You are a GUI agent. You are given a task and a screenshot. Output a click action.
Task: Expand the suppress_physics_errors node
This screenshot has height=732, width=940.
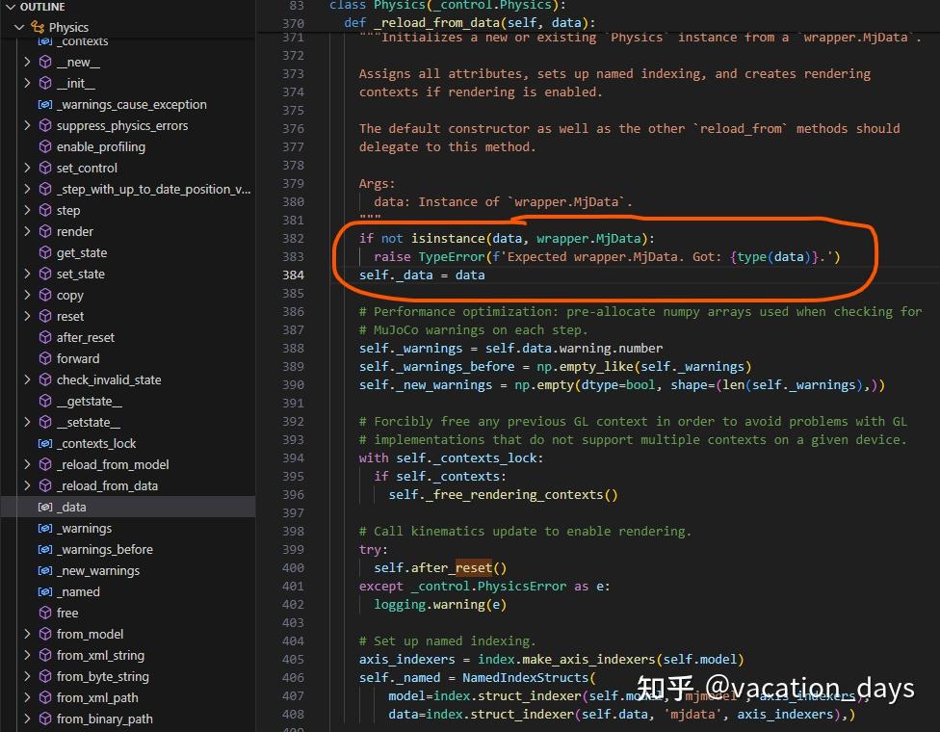click(x=27, y=125)
